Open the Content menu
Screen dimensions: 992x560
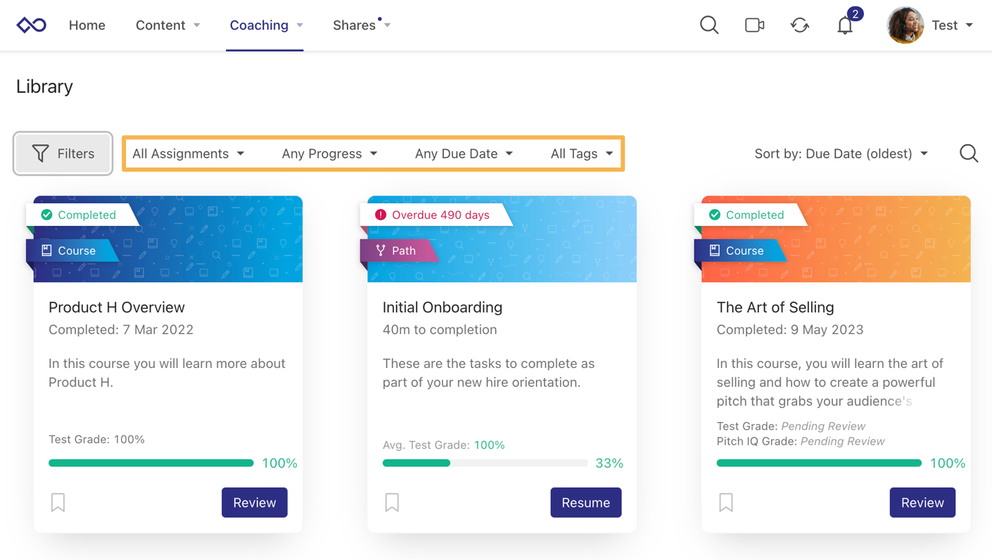[167, 25]
